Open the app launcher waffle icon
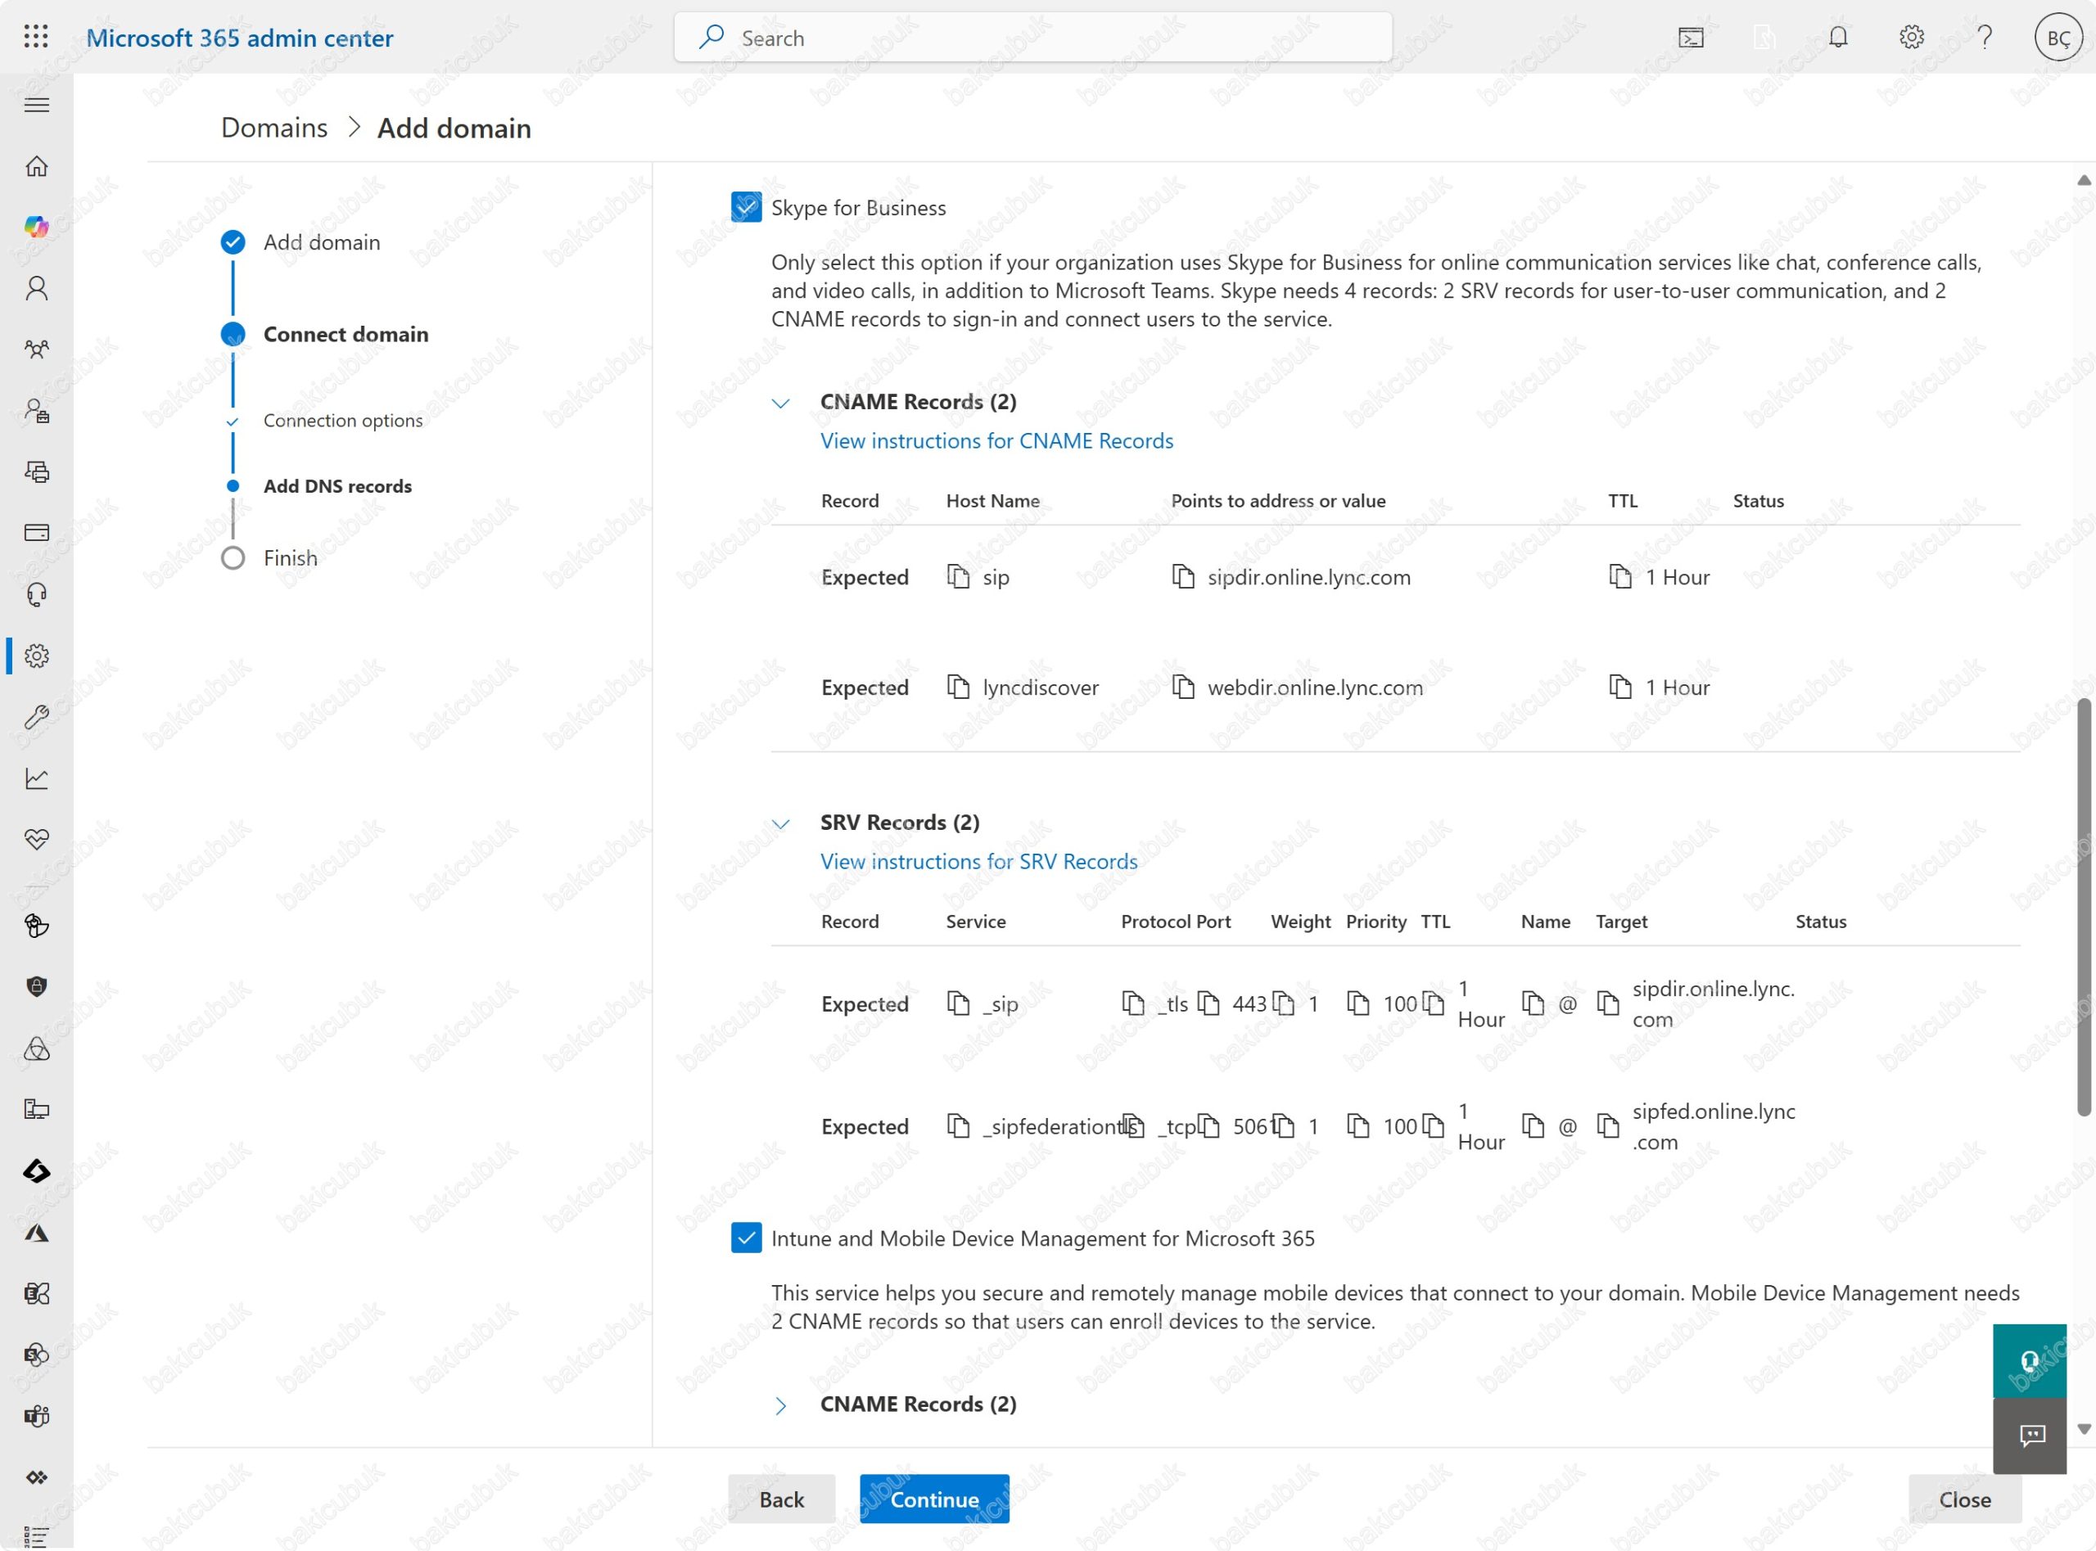 pos(36,38)
